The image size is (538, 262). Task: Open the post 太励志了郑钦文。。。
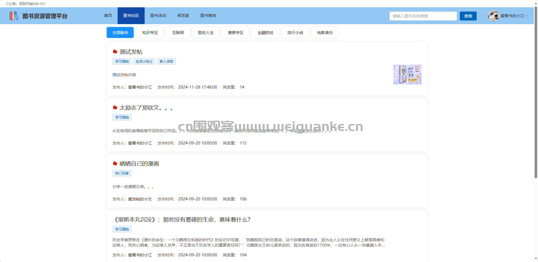146,108
